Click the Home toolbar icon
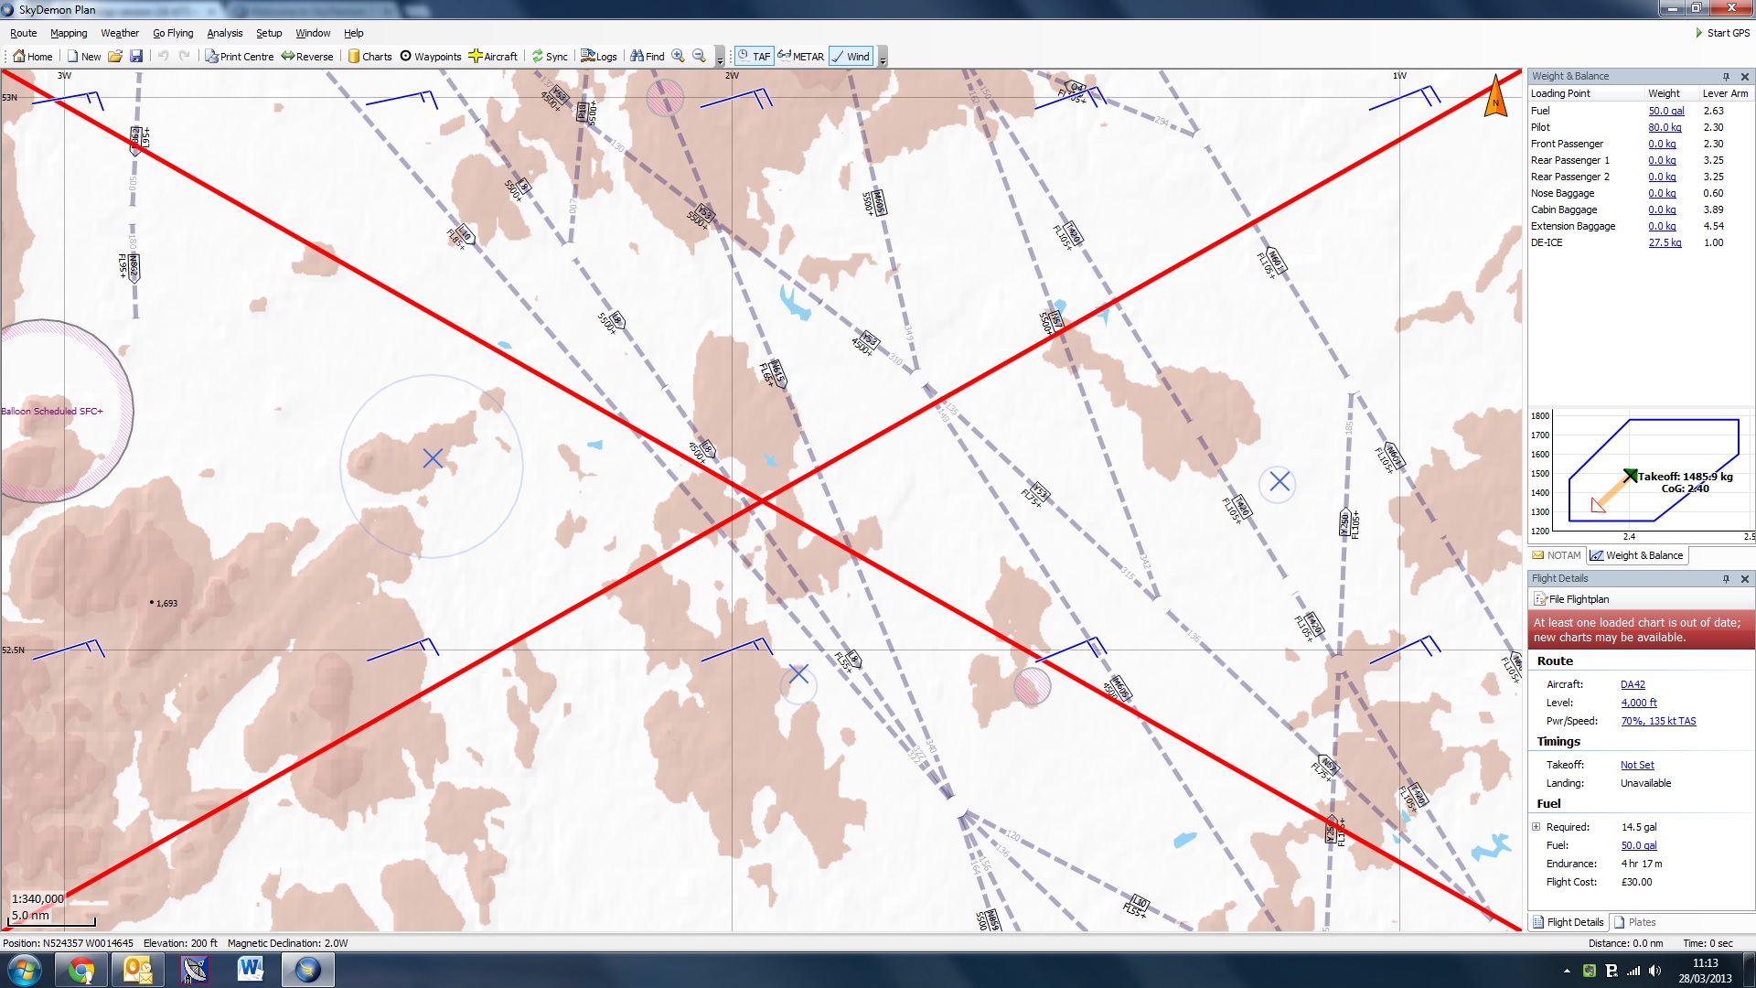 click(x=32, y=57)
